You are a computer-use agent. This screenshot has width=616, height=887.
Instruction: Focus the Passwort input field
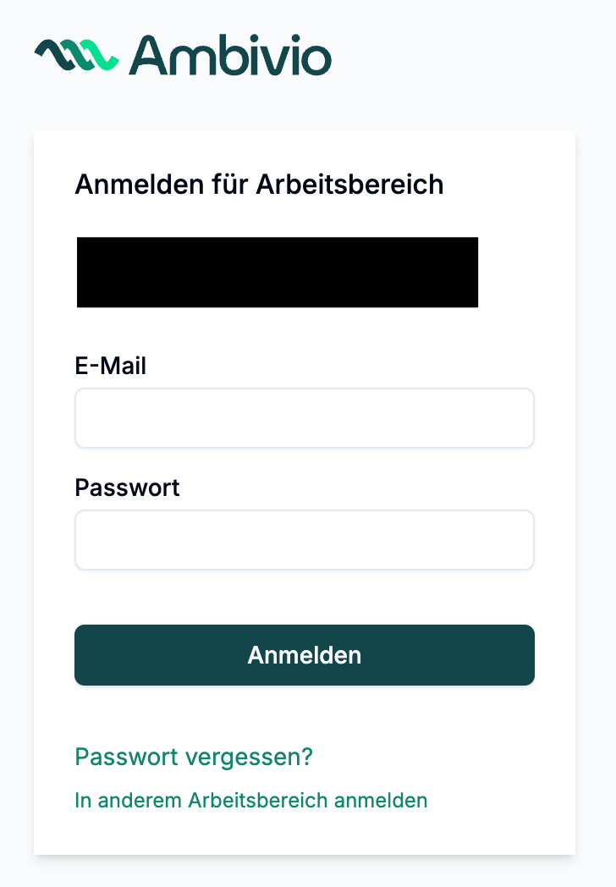[305, 540]
